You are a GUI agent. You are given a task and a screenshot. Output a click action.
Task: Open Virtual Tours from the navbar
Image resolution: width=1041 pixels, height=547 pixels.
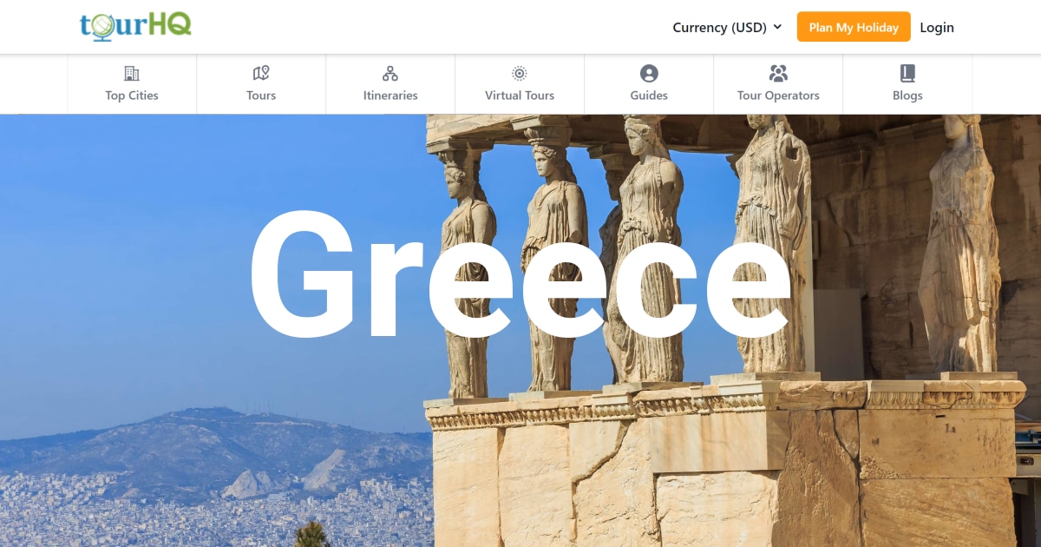519,96
